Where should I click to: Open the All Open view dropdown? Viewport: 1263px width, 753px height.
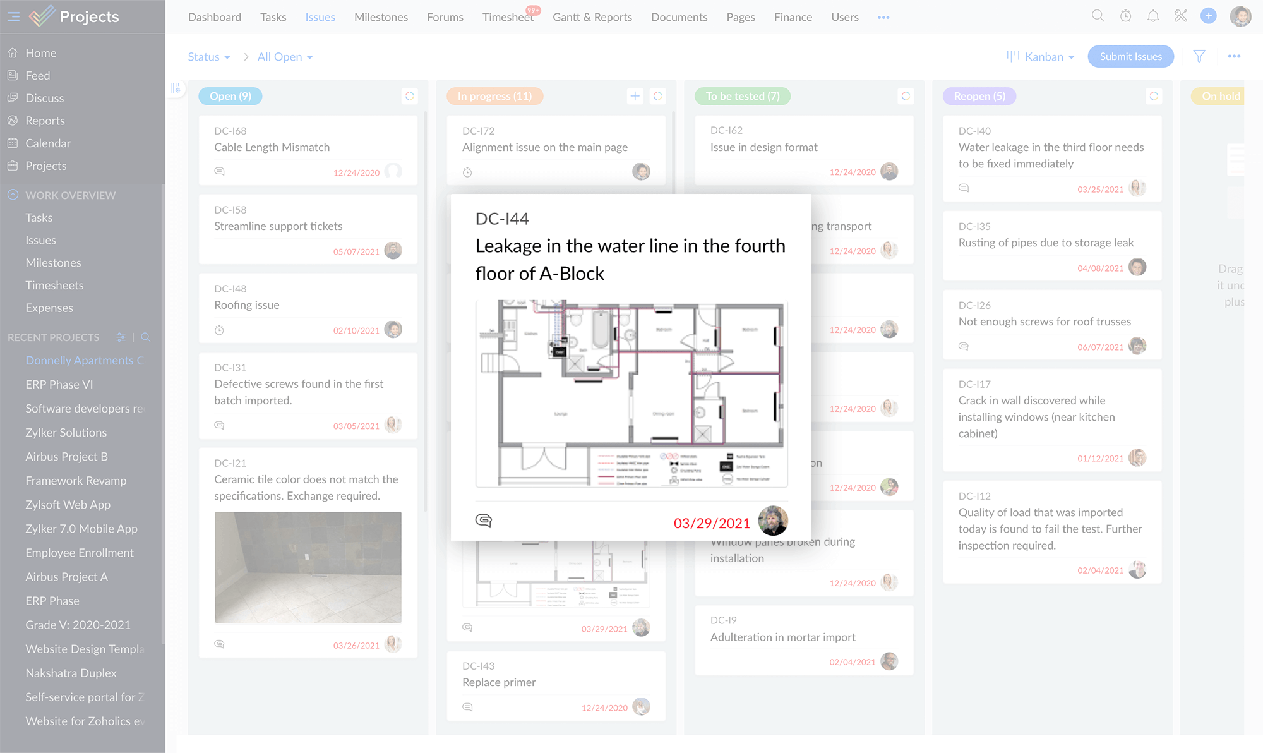coord(285,57)
